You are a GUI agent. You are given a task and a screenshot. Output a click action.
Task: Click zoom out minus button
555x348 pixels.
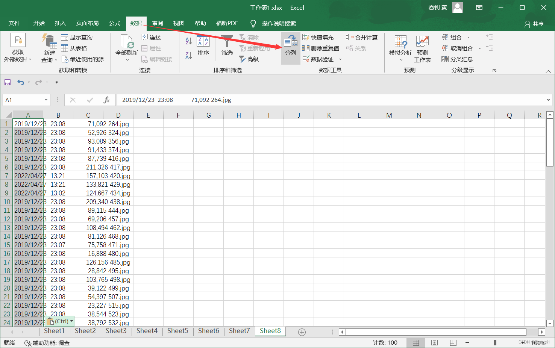467,343
